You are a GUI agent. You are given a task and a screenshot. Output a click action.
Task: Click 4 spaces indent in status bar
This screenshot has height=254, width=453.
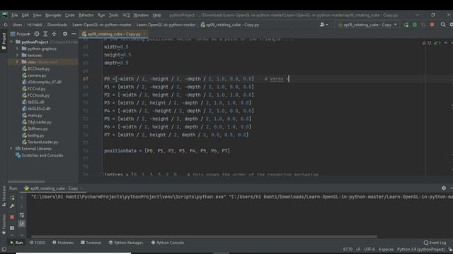pyautogui.click(x=386, y=249)
